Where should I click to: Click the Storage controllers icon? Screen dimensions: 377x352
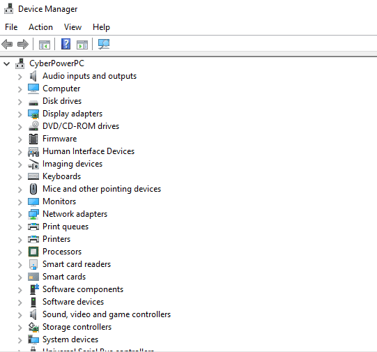click(x=33, y=327)
